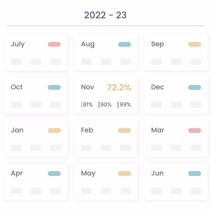Viewport: 212px width, 212px height.
Task: Click the blue status pill in Dec card
Action: coord(195,88)
